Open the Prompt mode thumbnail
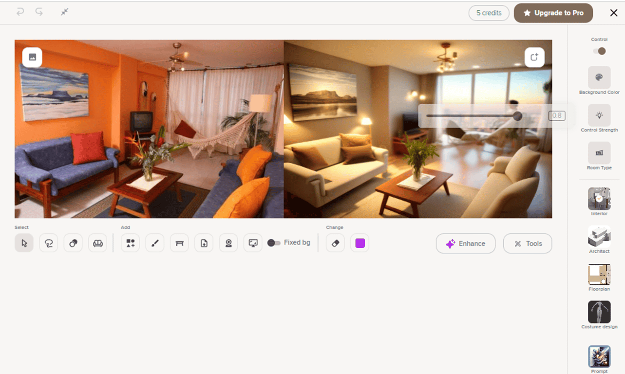The width and height of the screenshot is (625, 374). coord(599,356)
